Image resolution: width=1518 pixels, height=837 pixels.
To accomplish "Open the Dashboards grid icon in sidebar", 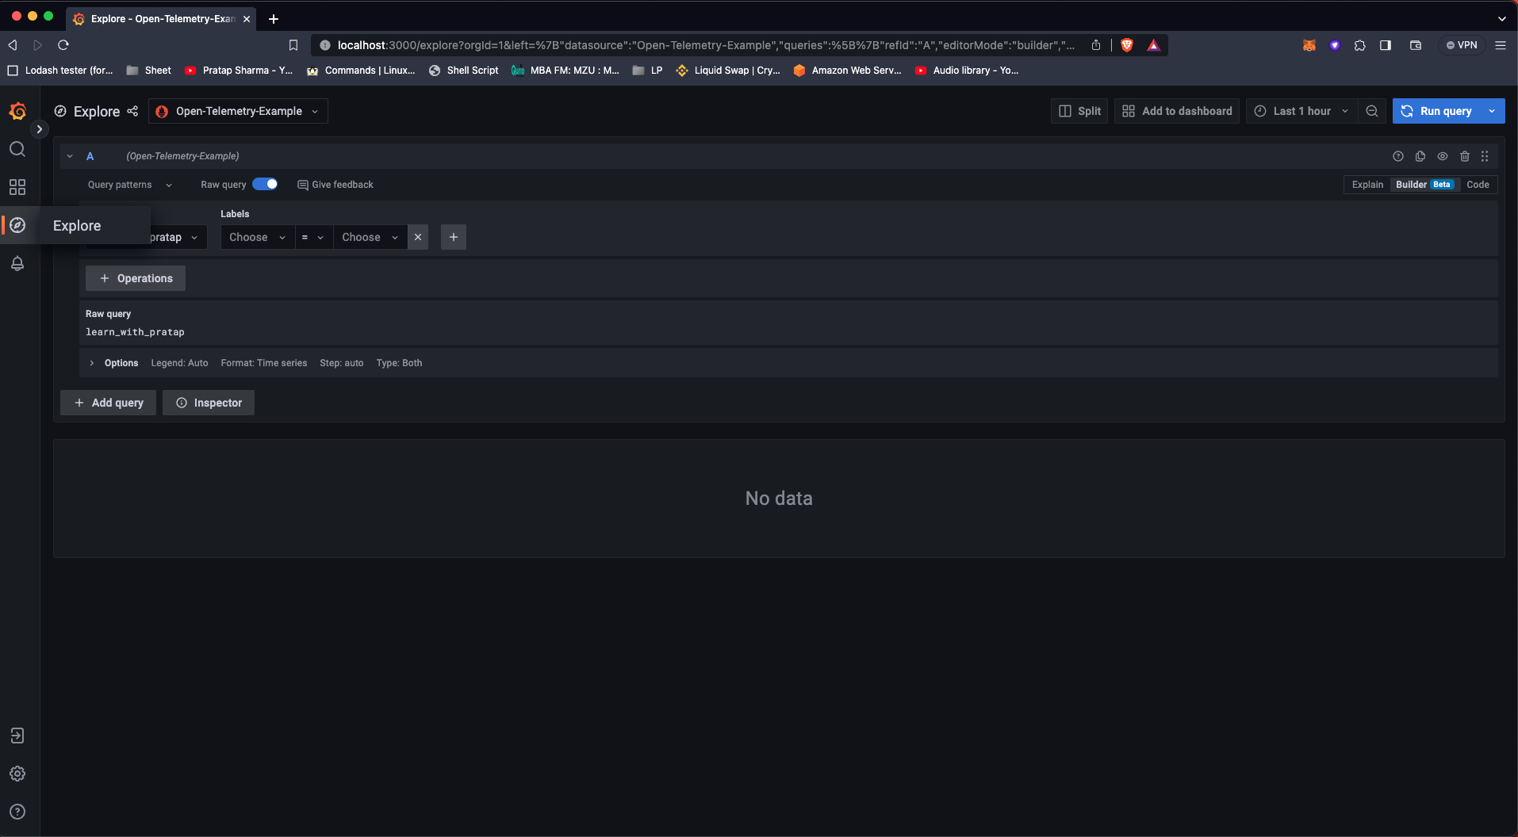I will click(17, 187).
